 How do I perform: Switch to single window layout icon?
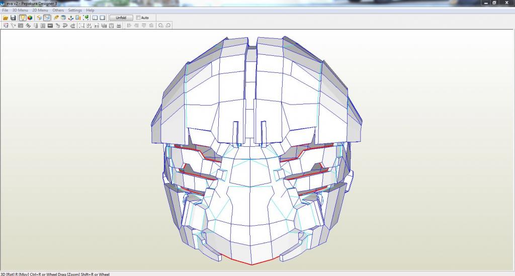pyautogui.click(x=103, y=18)
